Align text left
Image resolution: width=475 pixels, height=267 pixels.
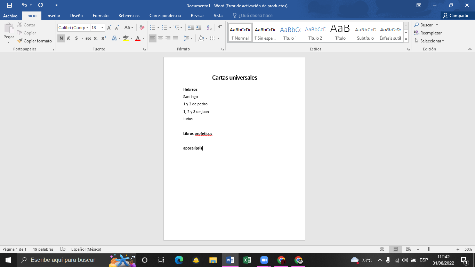pos(153,38)
